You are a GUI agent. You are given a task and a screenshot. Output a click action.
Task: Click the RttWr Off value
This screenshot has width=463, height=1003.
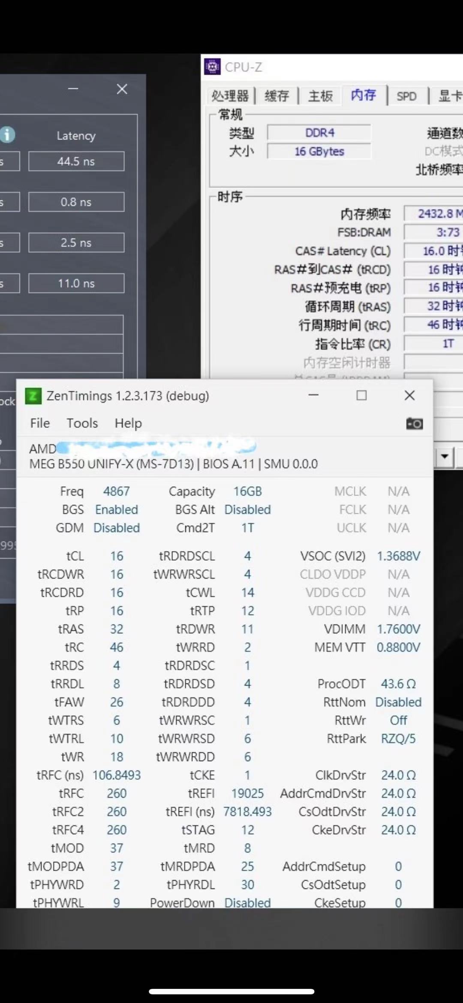tap(398, 720)
